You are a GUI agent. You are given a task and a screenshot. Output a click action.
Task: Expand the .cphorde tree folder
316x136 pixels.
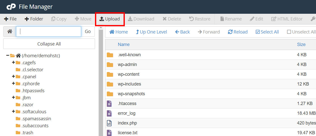coord(14,83)
